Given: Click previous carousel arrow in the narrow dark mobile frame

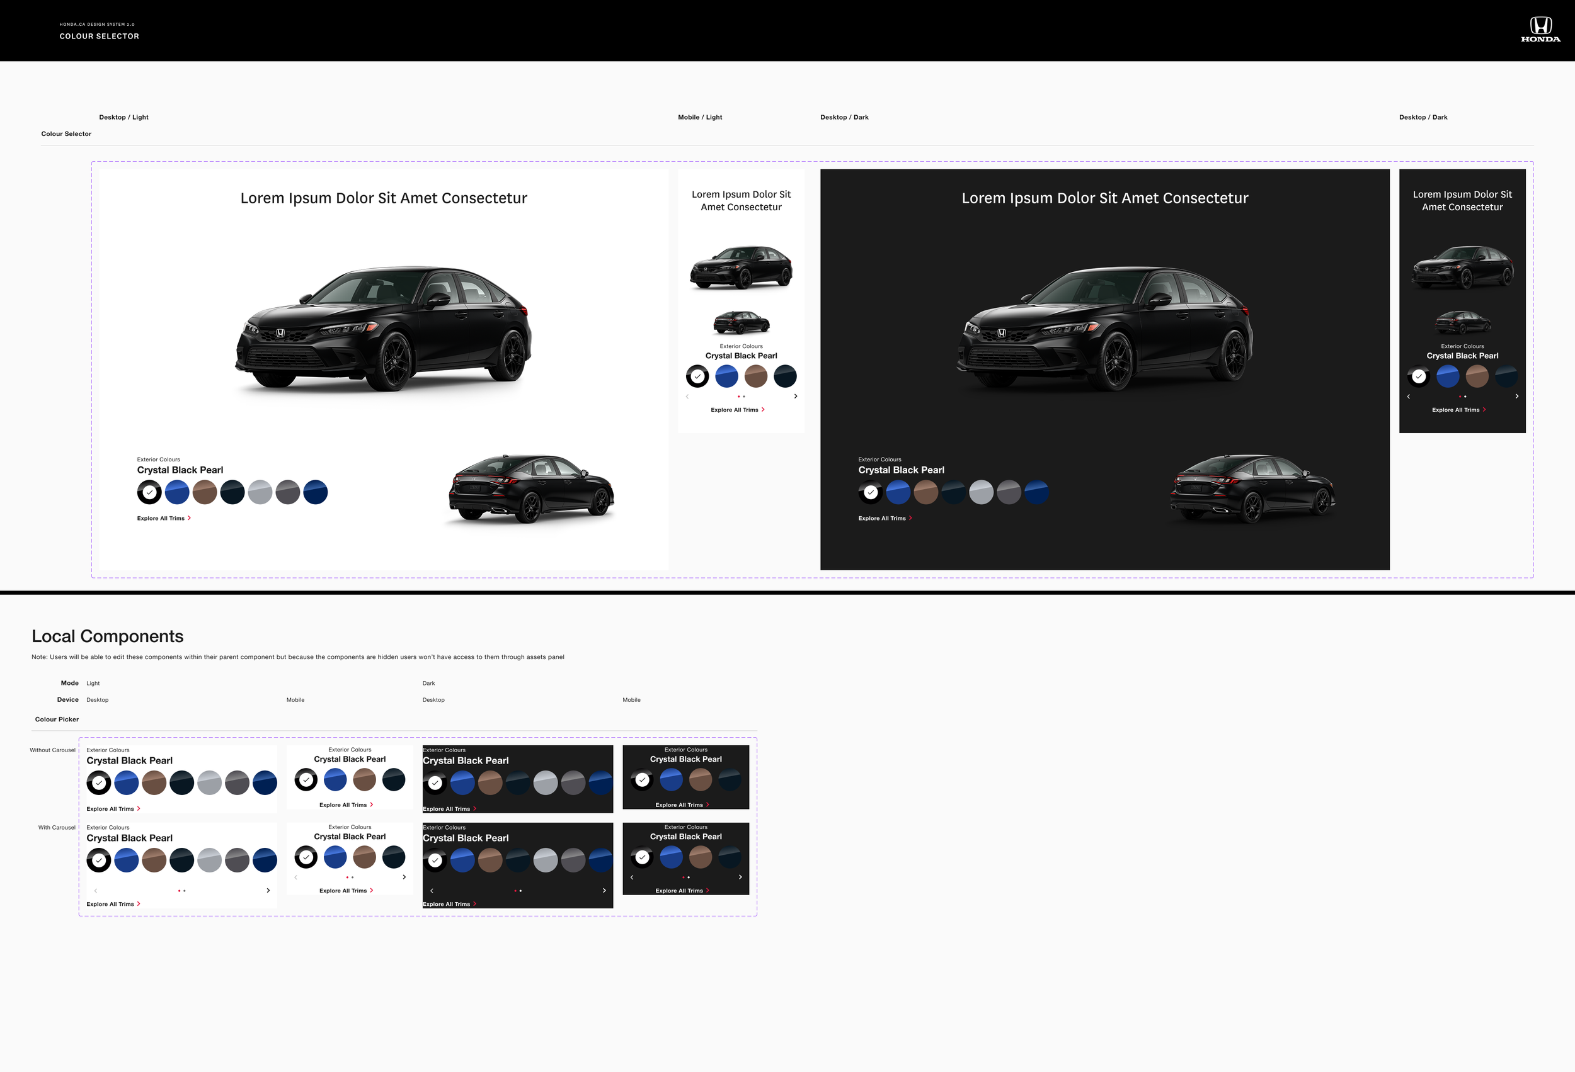Looking at the screenshot, I should click(x=1408, y=396).
